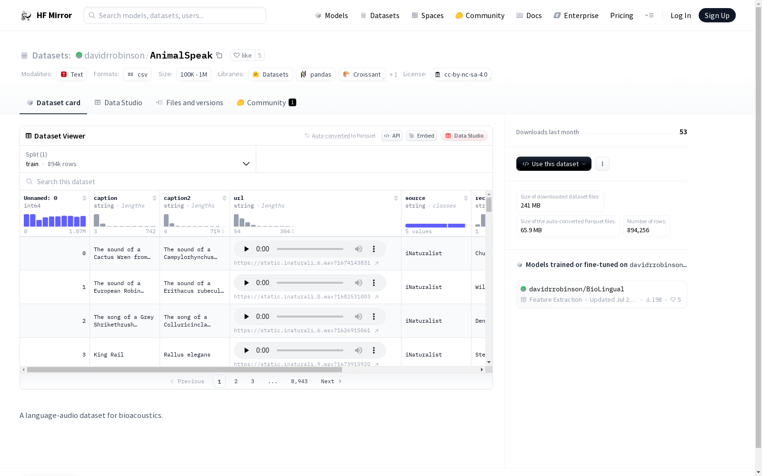The image size is (762, 476).
Task: Open the dataset kebab menu beside Use this dataset
Action: [x=602, y=164]
